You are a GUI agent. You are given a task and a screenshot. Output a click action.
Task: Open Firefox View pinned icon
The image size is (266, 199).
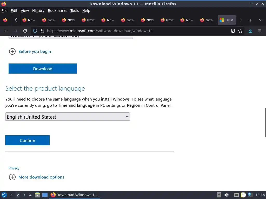tap(5, 20)
